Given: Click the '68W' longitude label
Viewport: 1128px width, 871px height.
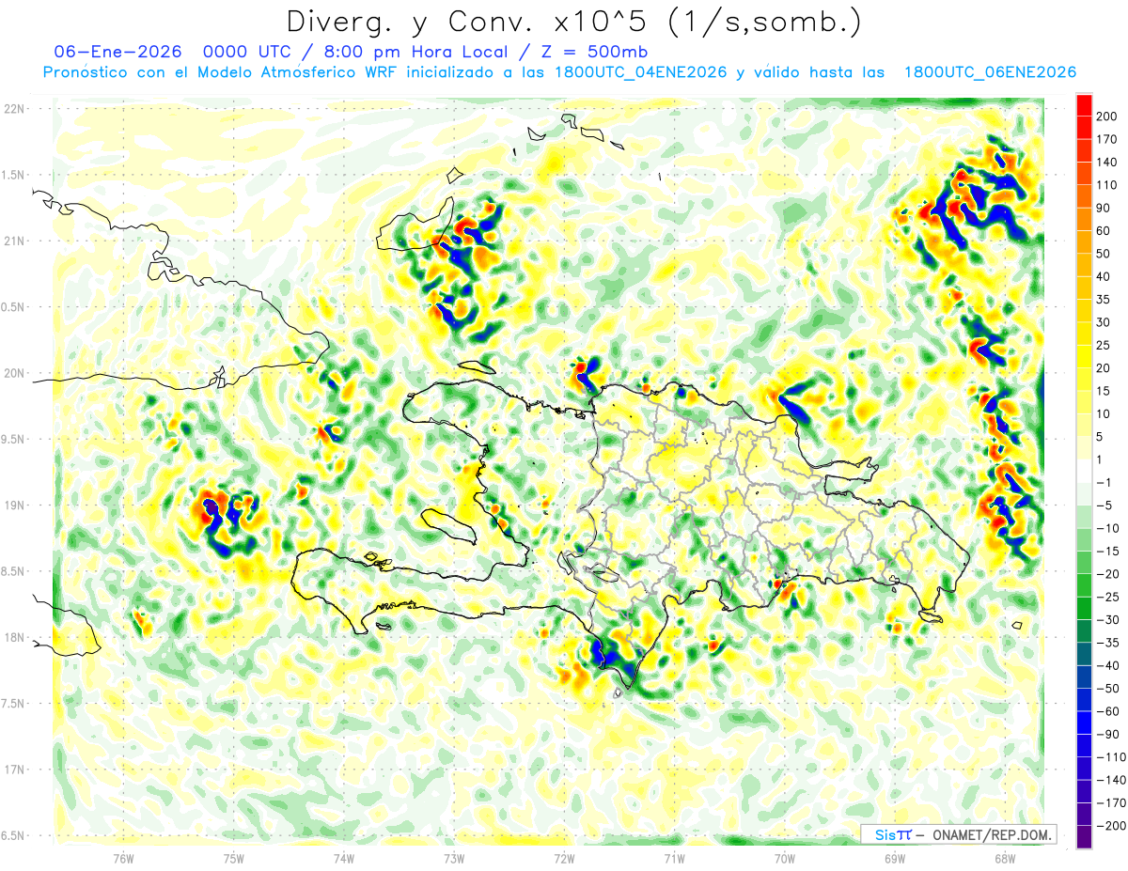Looking at the screenshot, I should pyautogui.click(x=1005, y=857).
